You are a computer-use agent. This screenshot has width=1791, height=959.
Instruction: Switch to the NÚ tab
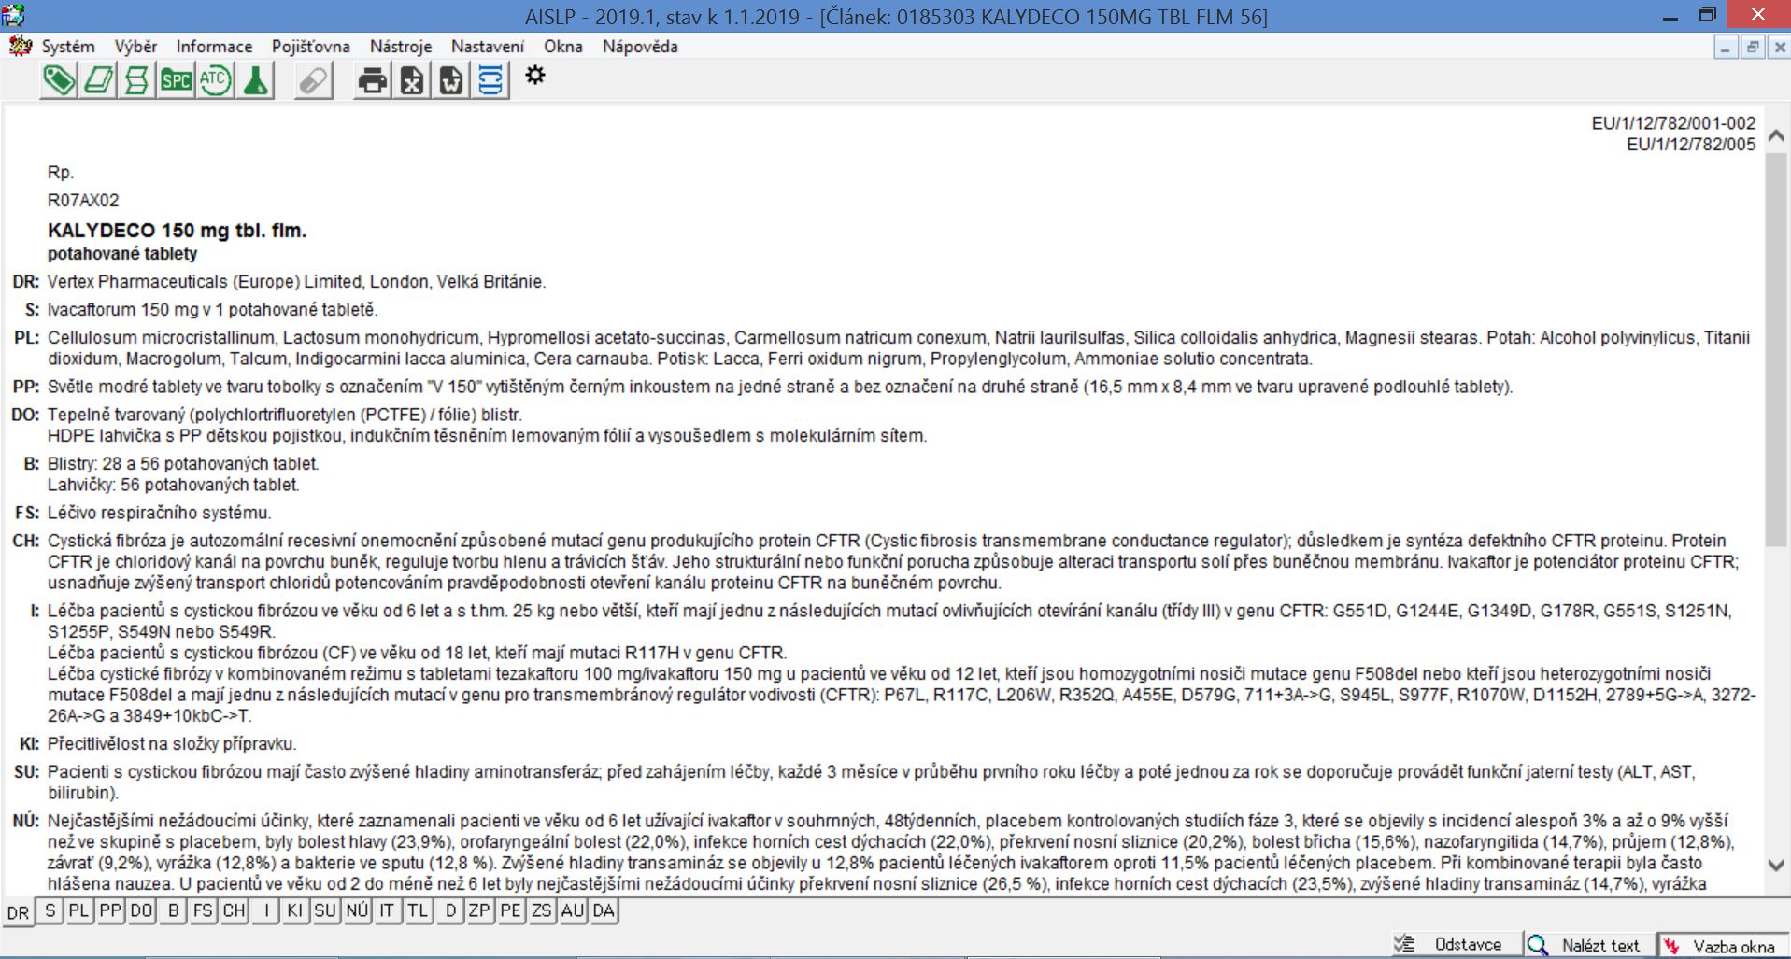(357, 910)
